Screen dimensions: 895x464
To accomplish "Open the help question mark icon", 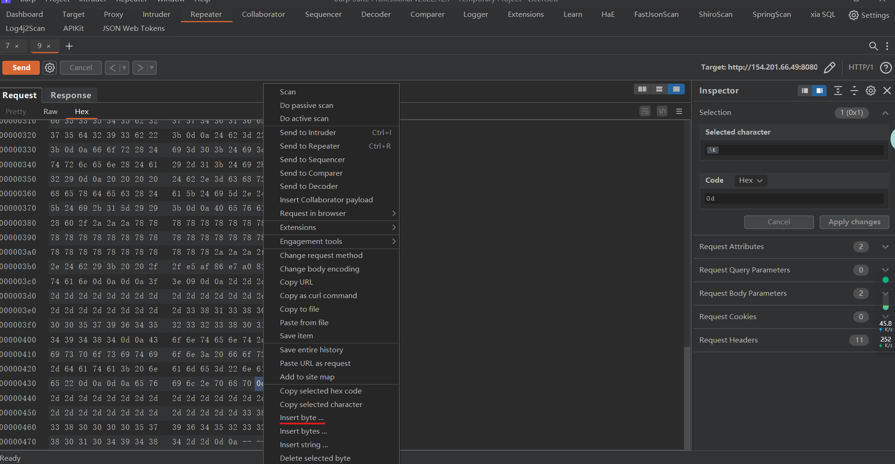I will coord(885,67).
